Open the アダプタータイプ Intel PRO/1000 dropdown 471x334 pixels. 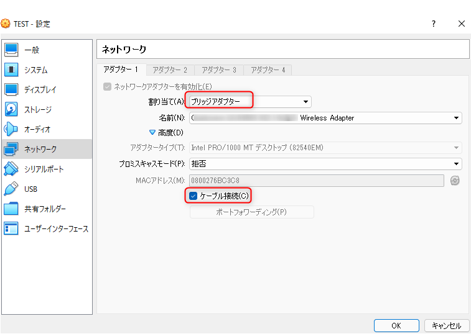click(x=325, y=148)
